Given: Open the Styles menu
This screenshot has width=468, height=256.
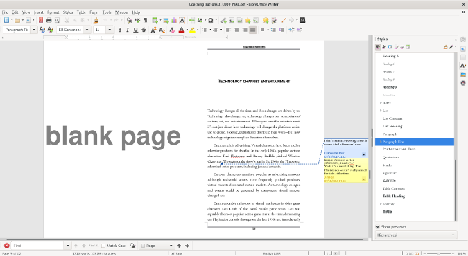Looking at the screenshot, I should coord(68,12).
